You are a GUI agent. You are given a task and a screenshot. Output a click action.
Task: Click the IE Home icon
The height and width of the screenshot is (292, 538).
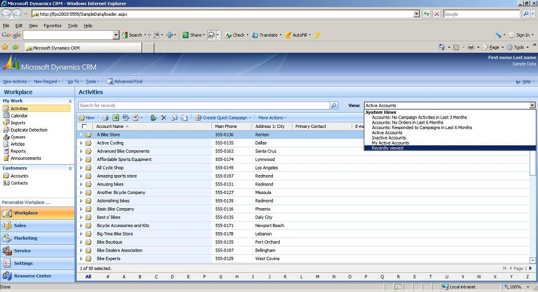coord(442,47)
